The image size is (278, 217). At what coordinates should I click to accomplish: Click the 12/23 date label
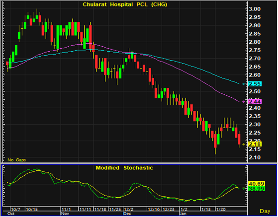[x=169, y=210]
